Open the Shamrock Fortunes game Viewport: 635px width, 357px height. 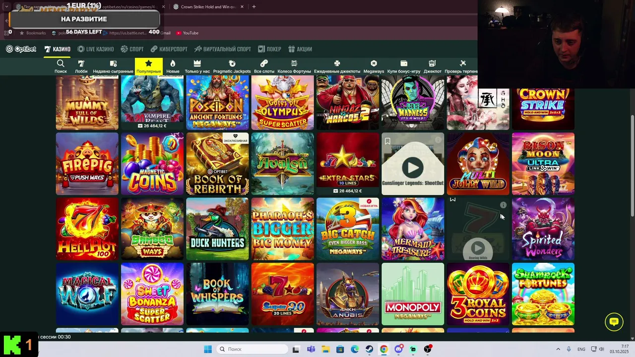[543, 294]
